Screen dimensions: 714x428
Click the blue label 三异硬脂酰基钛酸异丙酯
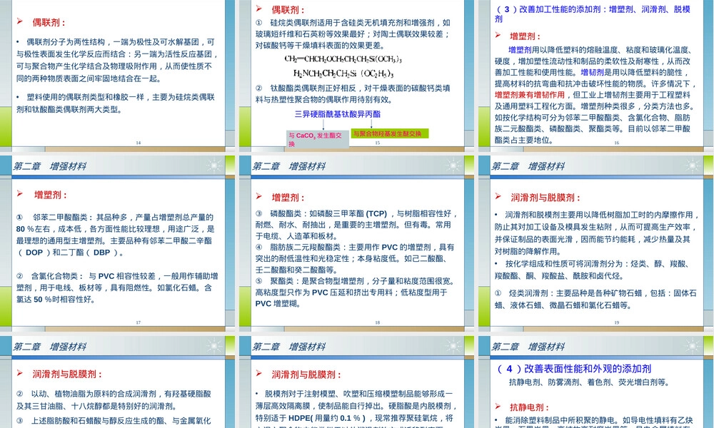click(338, 114)
